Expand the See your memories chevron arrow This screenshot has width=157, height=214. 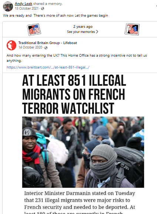[97, 32]
